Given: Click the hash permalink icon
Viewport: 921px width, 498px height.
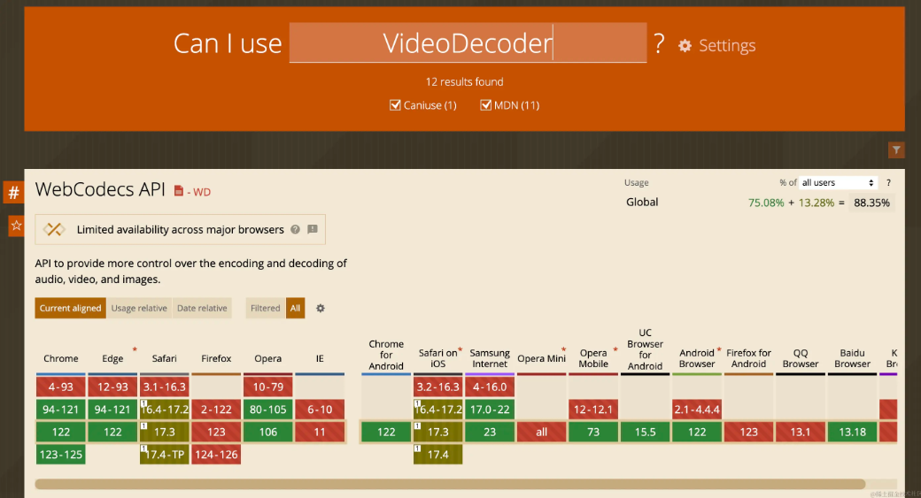Looking at the screenshot, I should tap(13, 192).
